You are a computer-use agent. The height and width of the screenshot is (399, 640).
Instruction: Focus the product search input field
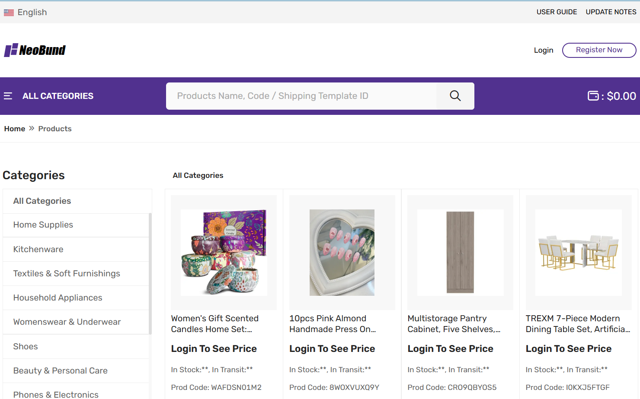pyautogui.click(x=301, y=96)
